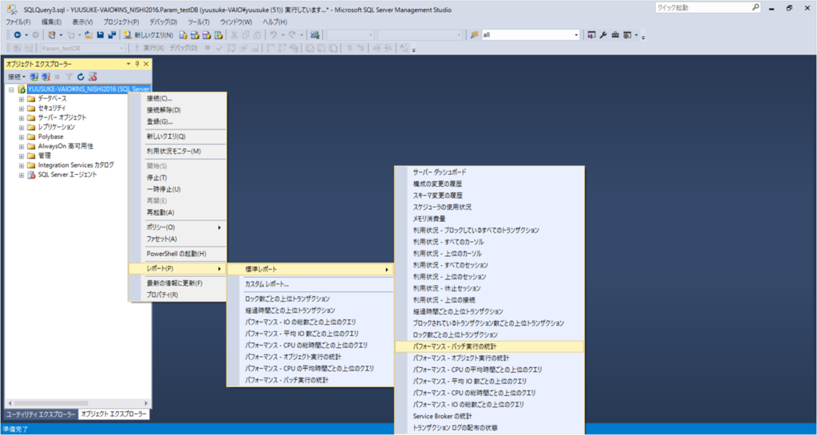Select サーバー ダッシュボード report
The height and width of the screenshot is (435, 817).
coord(490,172)
